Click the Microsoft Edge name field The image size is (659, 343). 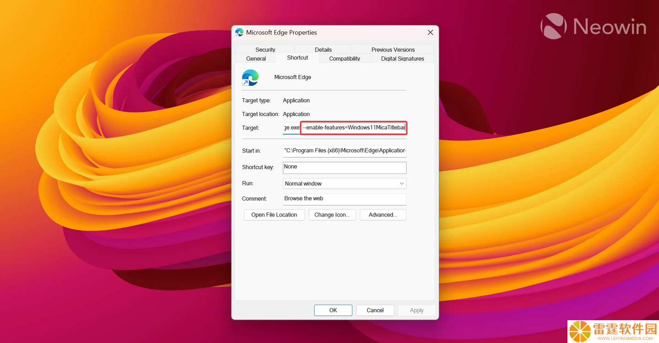pyautogui.click(x=292, y=77)
